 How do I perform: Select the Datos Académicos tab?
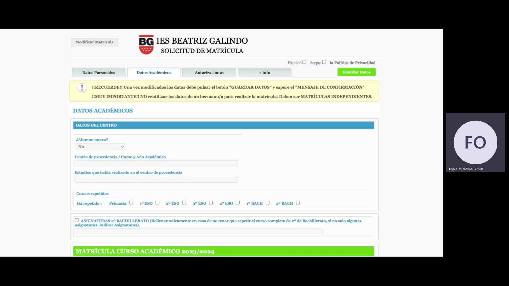(154, 73)
